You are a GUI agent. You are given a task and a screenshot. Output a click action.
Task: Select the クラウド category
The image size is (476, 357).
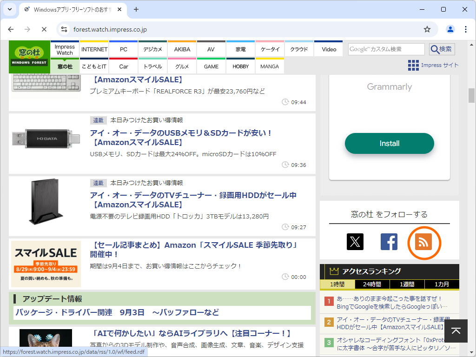(x=299, y=49)
